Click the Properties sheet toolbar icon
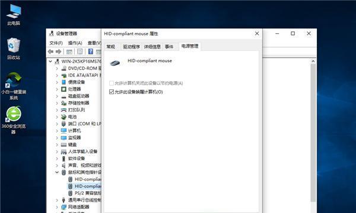356x213 pixels. click(x=80, y=51)
